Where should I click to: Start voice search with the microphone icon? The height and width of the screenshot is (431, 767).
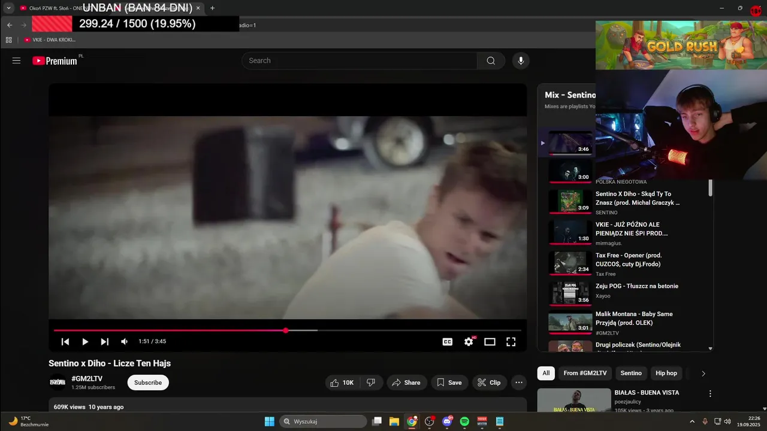click(x=521, y=60)
